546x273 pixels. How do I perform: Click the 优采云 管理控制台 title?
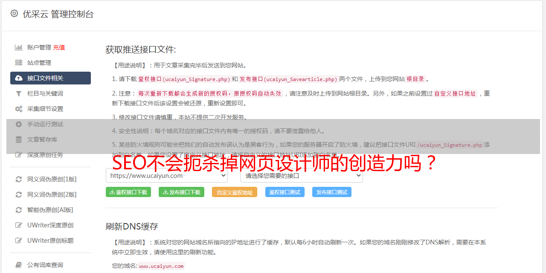58,14
